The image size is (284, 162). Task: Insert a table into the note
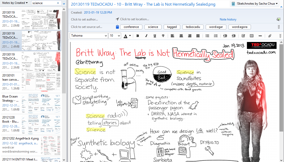[x=251, y=36]
